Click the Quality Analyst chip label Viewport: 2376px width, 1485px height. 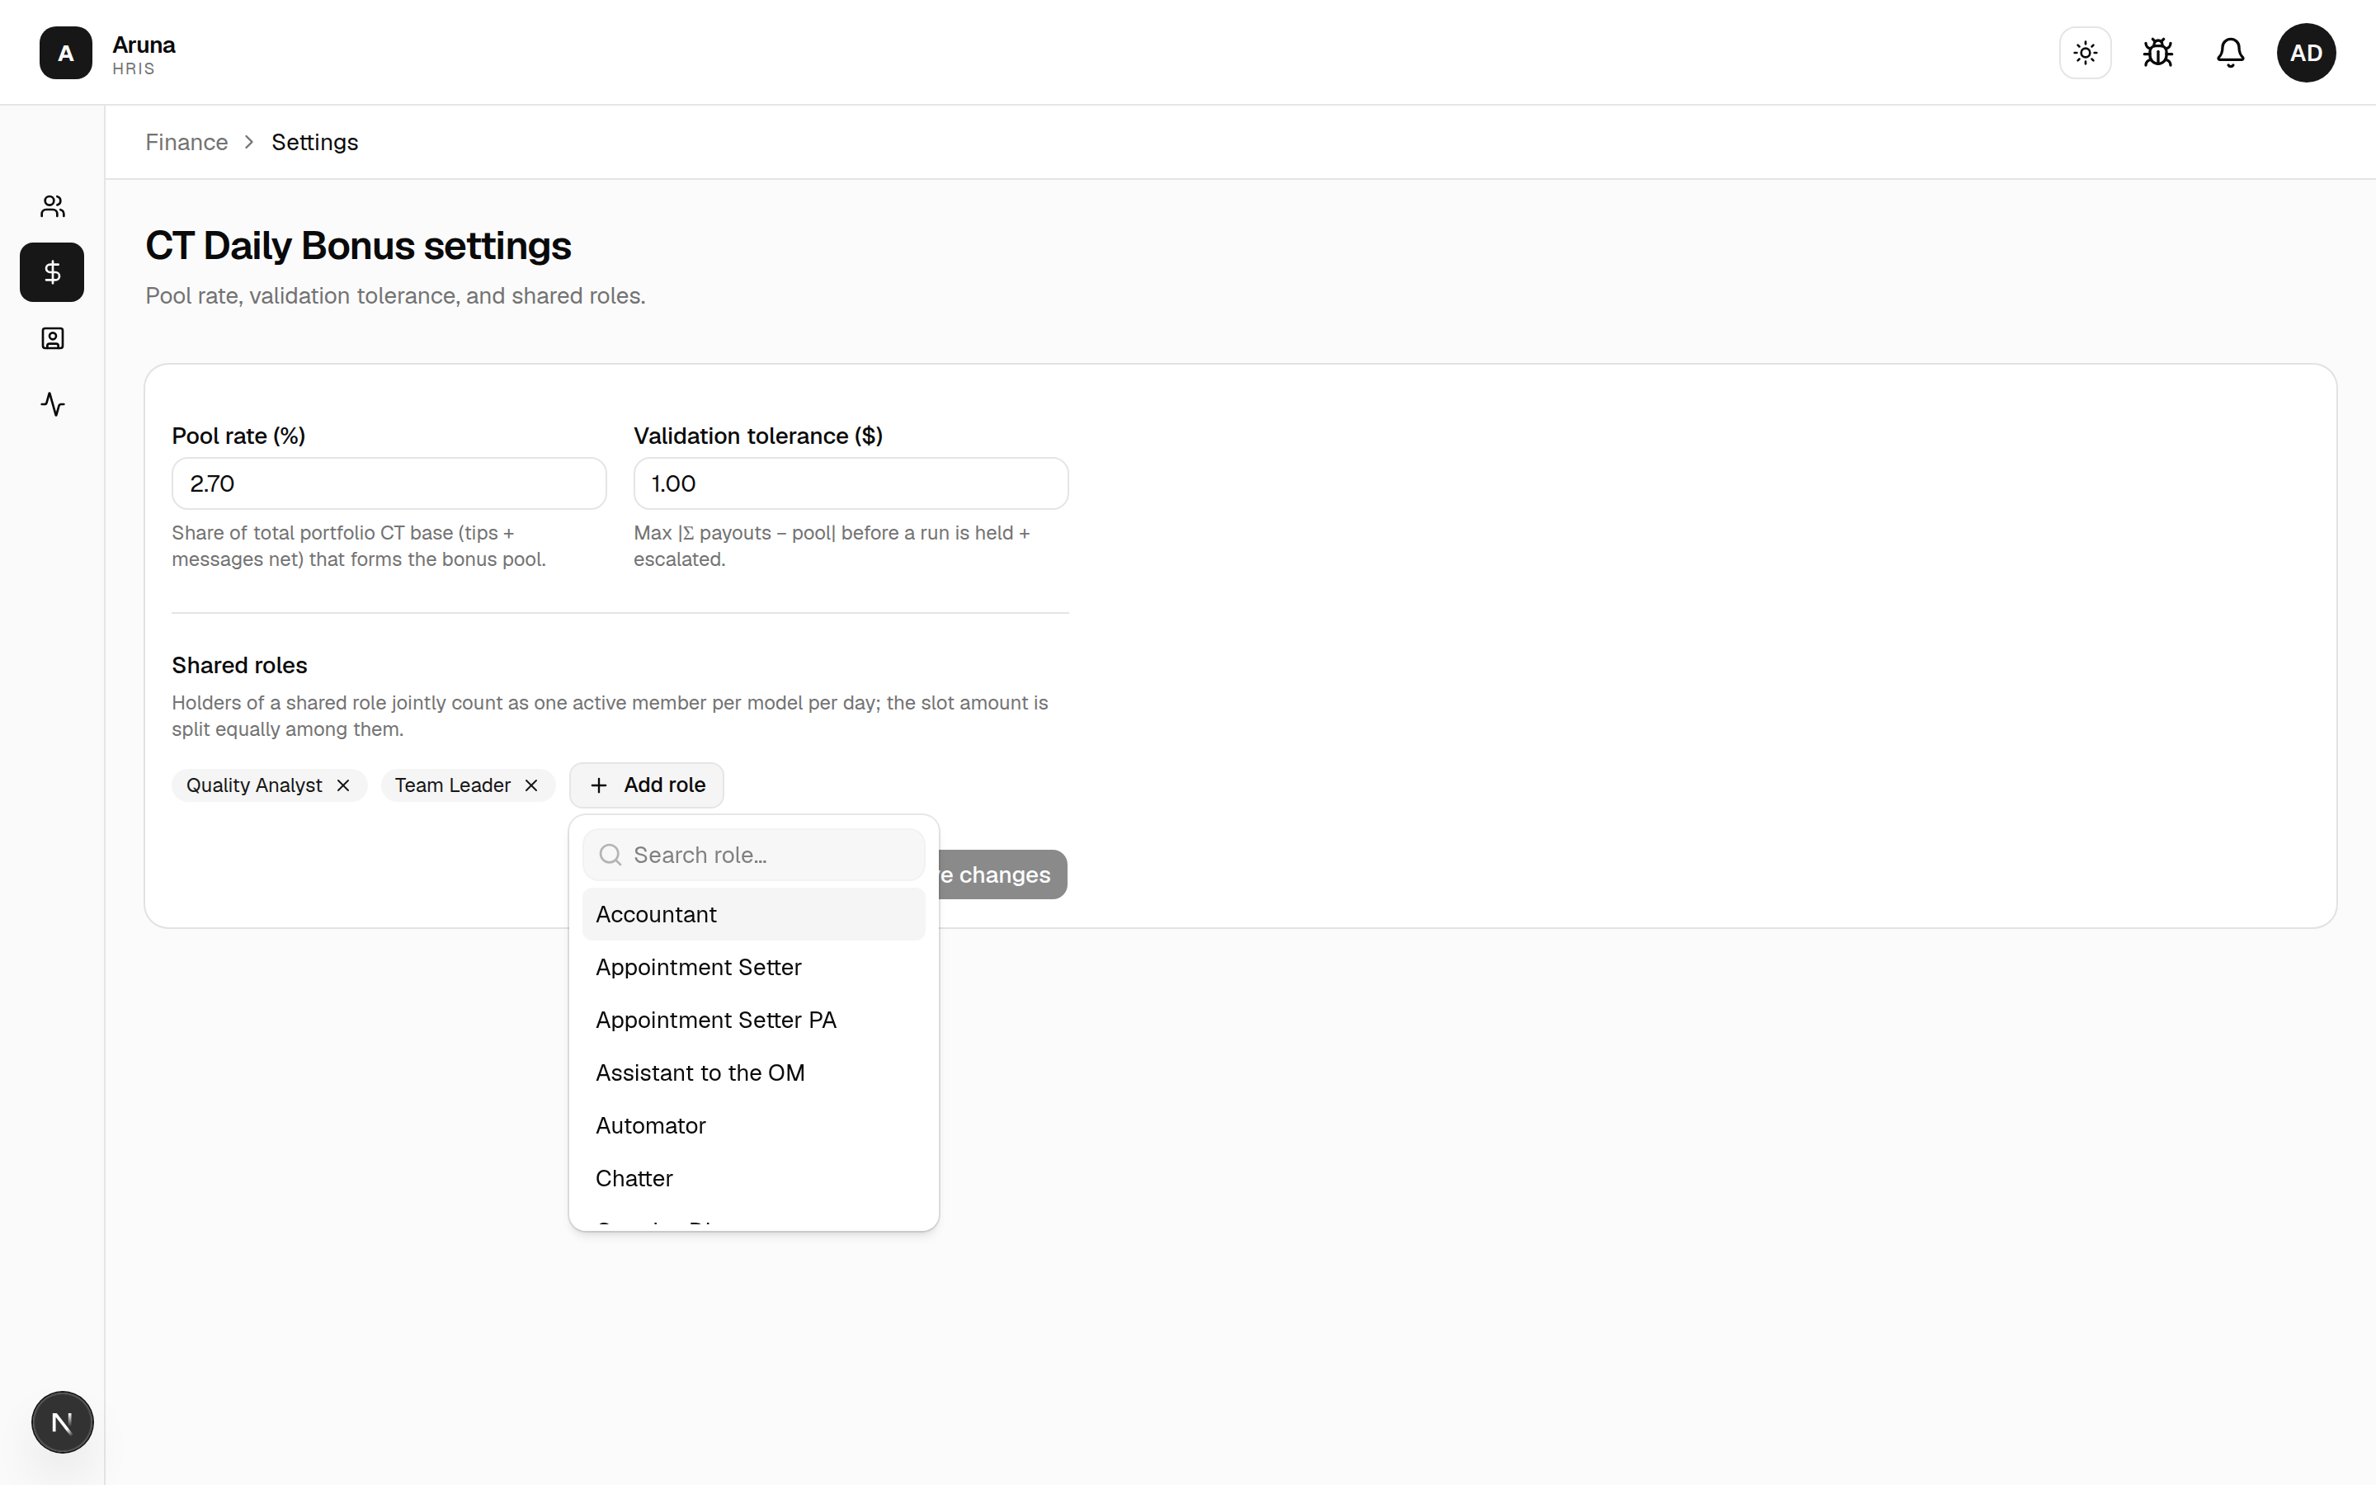point(254,785)
